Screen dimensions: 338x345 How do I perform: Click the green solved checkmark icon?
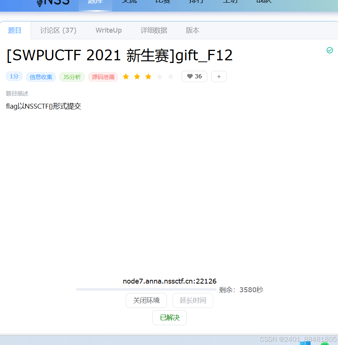pos(330,51)
